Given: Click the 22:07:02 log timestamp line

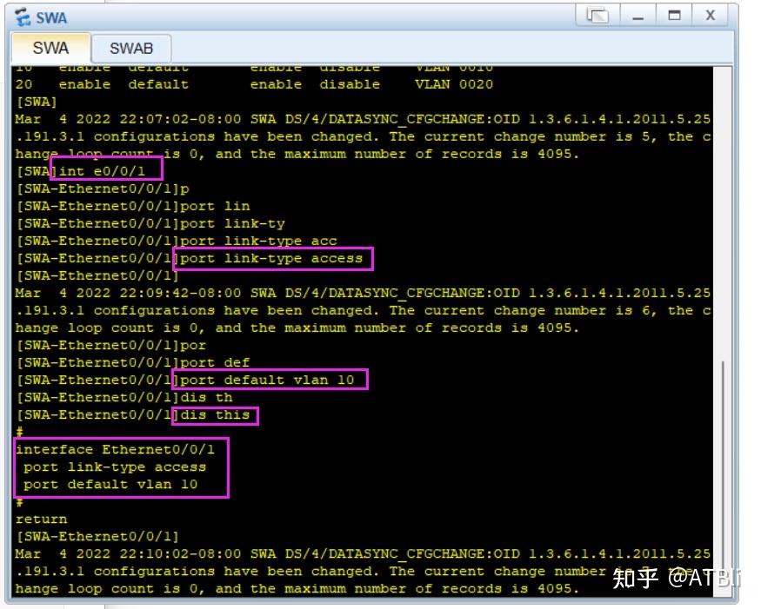Looking at the screenshot, I should [x=363, y=119].
